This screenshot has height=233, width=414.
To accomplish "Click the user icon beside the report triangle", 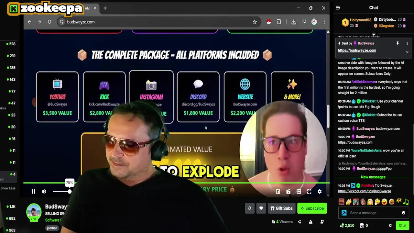I will (x=322, y=222).
